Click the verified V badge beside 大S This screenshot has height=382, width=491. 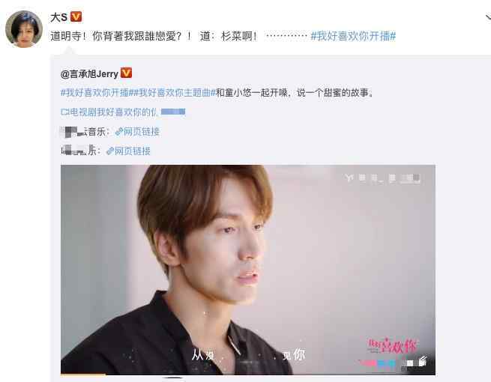click(x=76, y=16)
